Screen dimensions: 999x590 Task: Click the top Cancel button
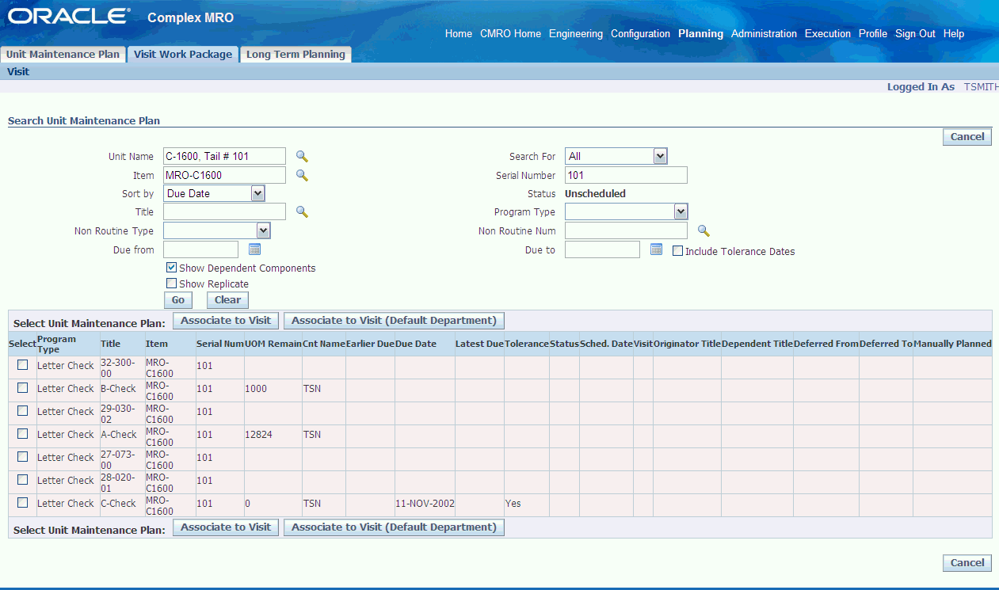(967, 137)
